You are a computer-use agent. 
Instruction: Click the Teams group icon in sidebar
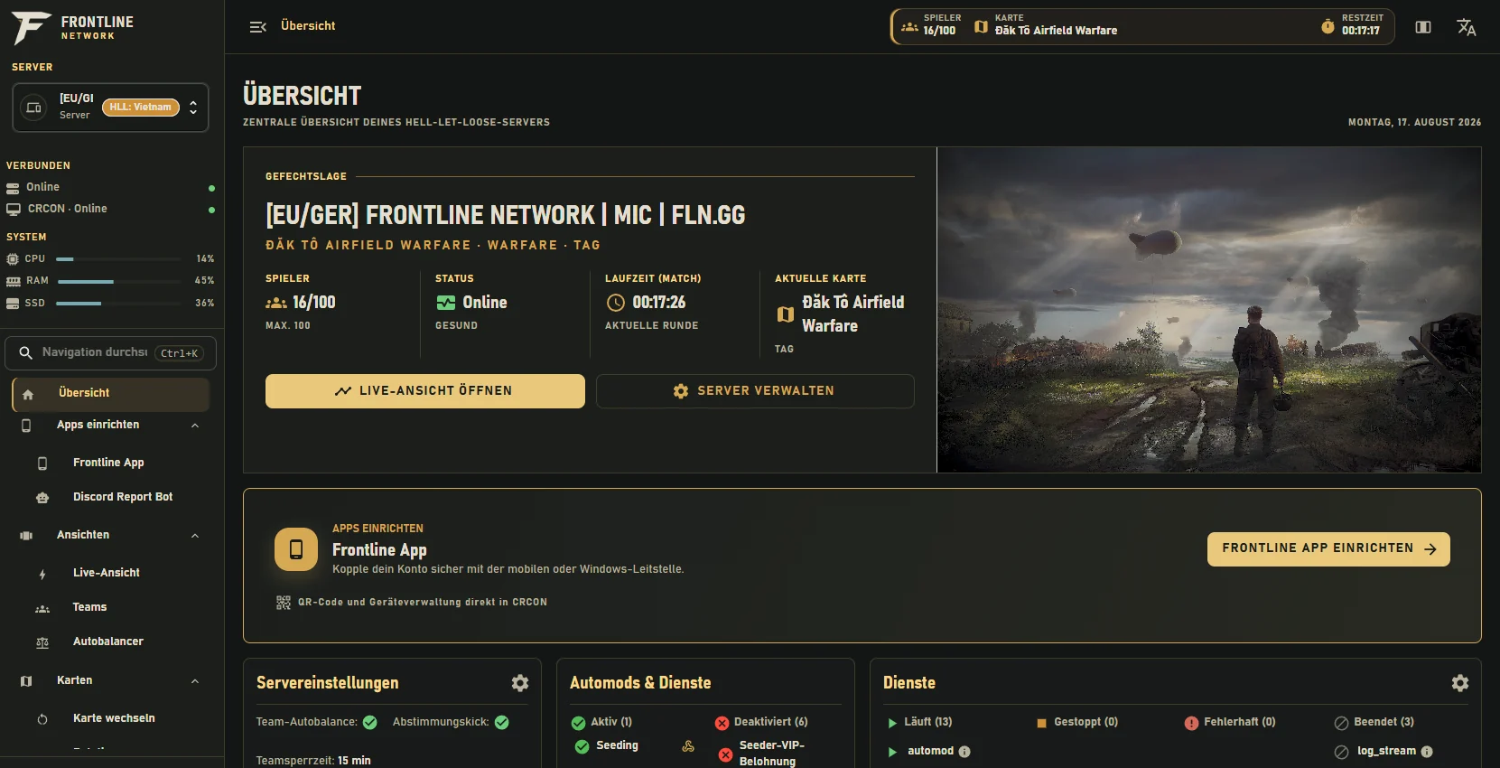point(42,609)
